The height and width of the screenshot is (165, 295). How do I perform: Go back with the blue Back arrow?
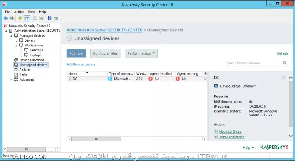coord(6,18)
